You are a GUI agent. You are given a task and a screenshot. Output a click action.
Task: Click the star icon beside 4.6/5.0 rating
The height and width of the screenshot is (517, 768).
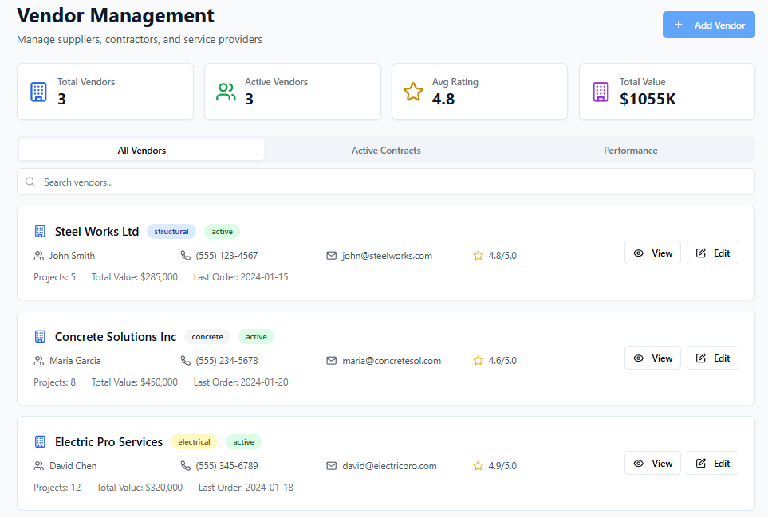pos(478,361)
